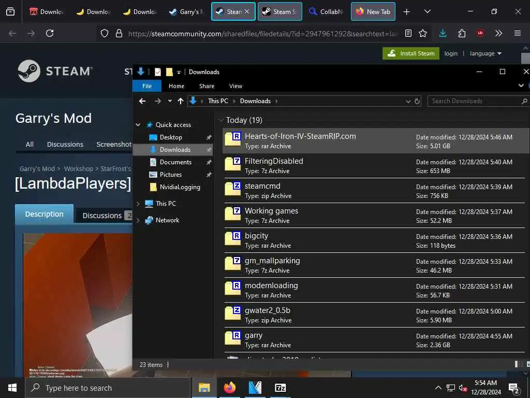
Task: Toggle Firefox reader view icon
Action: (x=408, y=33)
